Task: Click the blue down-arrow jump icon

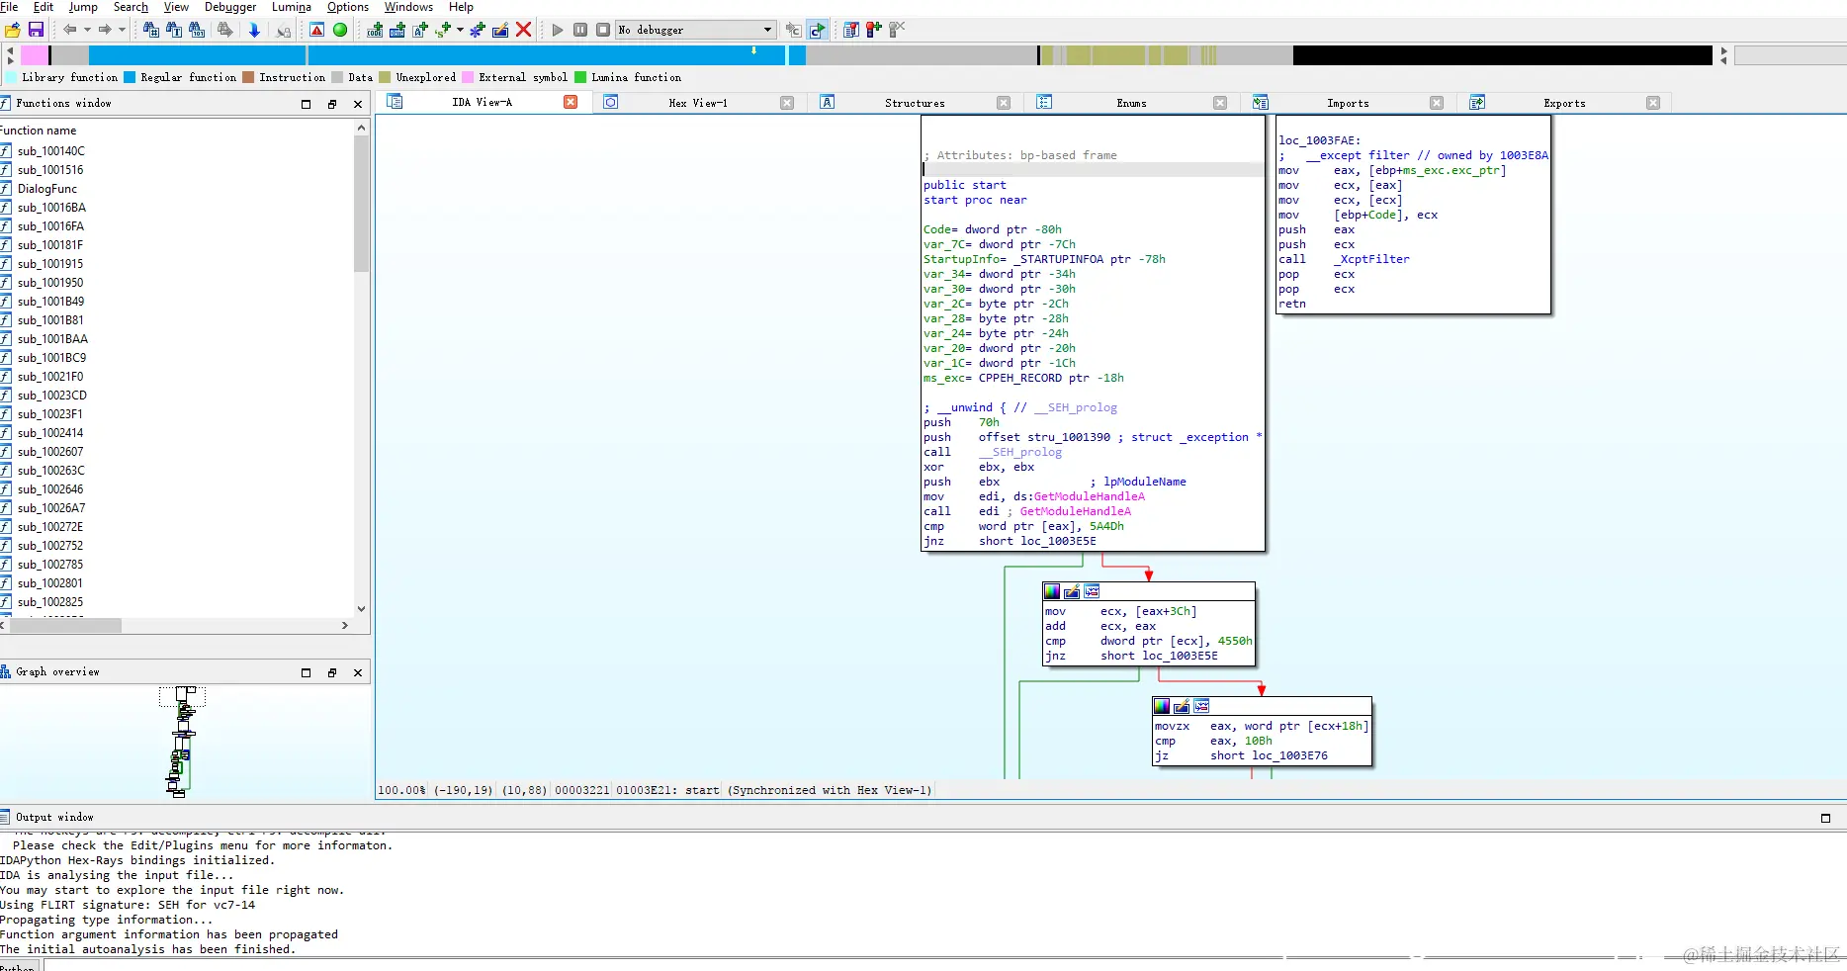Action: click(254, 30)
